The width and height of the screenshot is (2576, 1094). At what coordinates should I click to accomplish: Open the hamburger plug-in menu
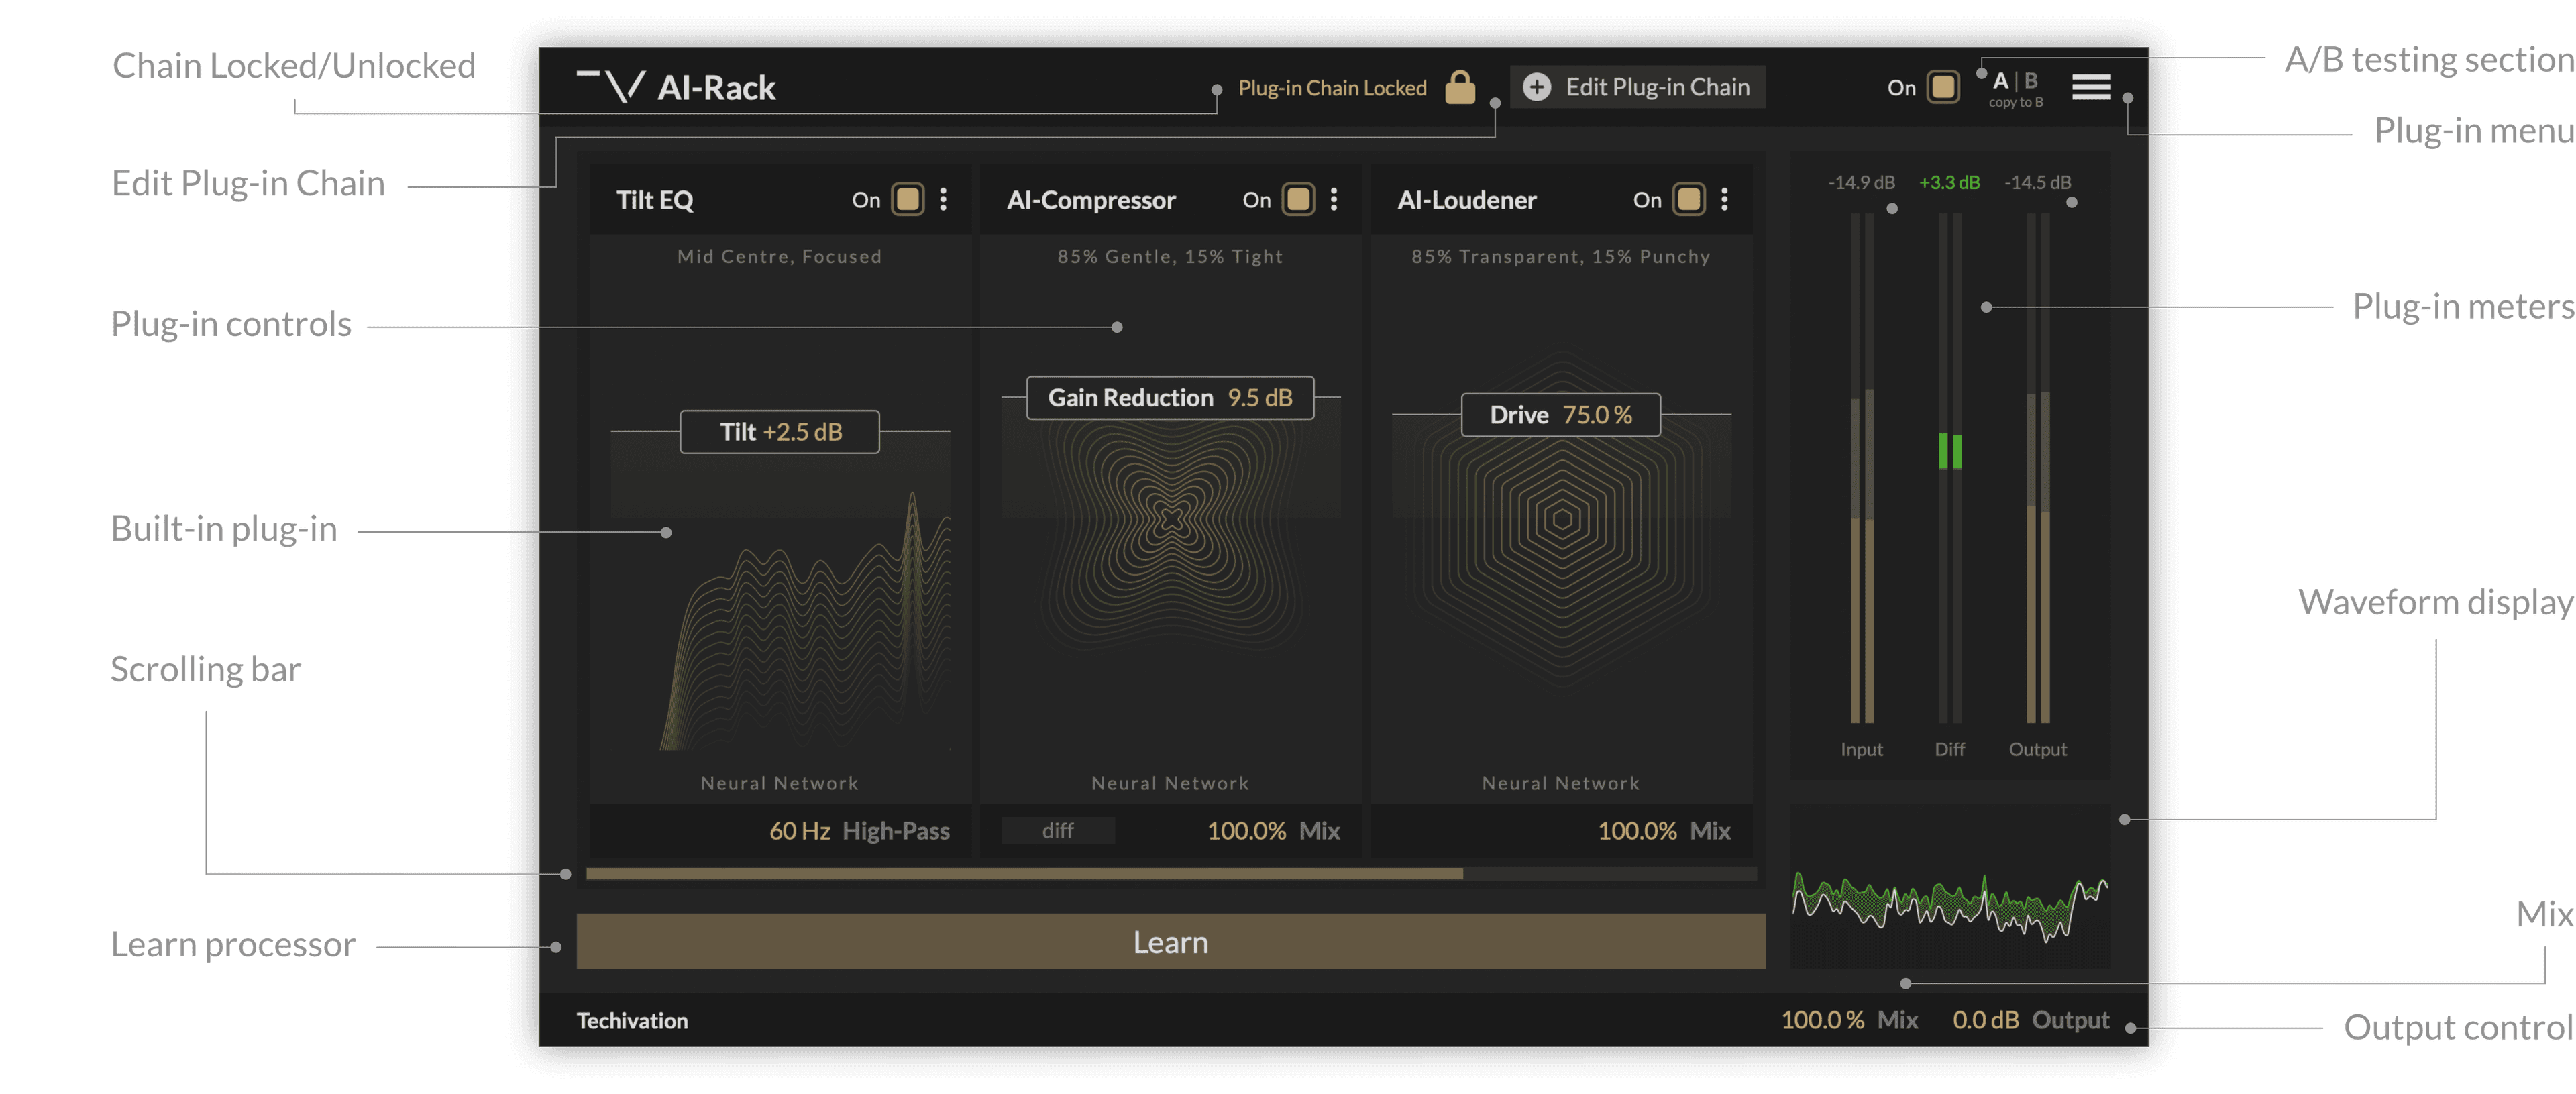(x=2091, y=87)
